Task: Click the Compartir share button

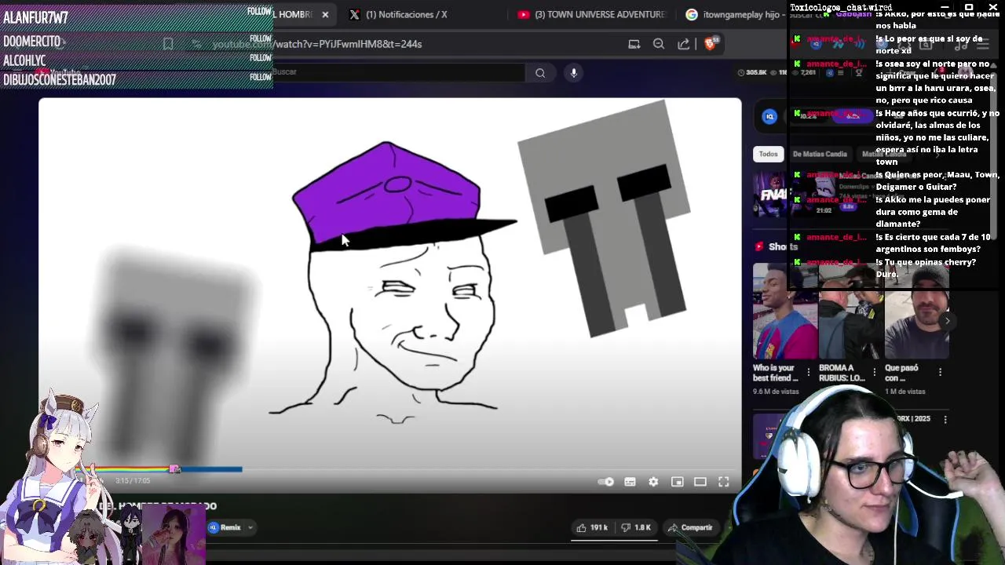Action: point(691,527)
